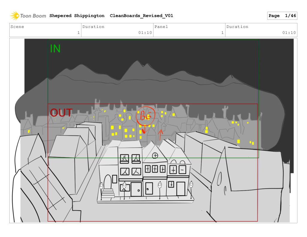
Task: Click the leftmost street lamp
Action: 101,186
